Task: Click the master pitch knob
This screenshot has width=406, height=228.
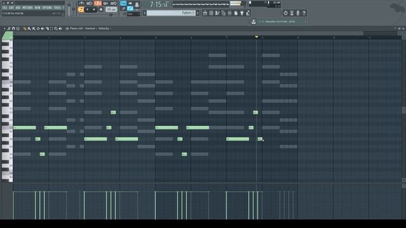Action: 74,9
